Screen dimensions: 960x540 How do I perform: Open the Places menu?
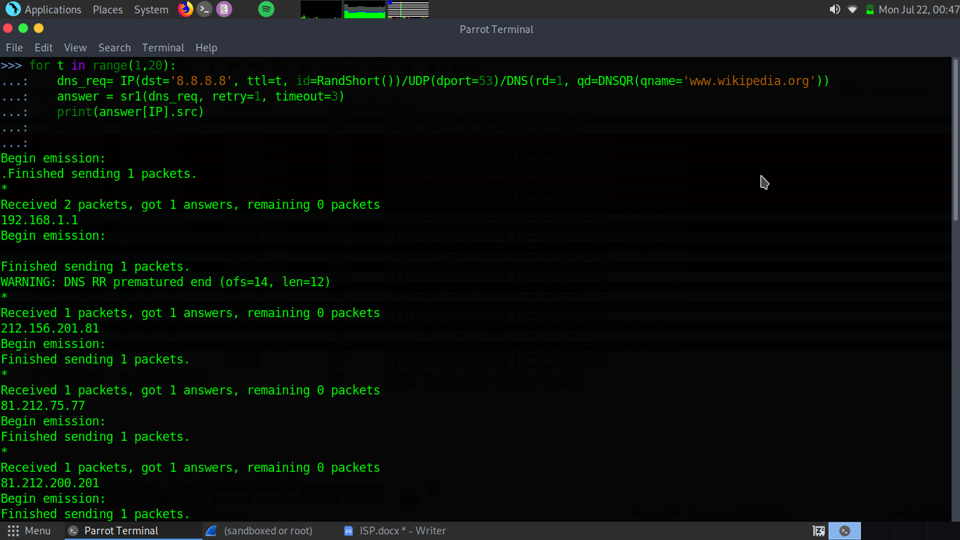tap(108, 10)
